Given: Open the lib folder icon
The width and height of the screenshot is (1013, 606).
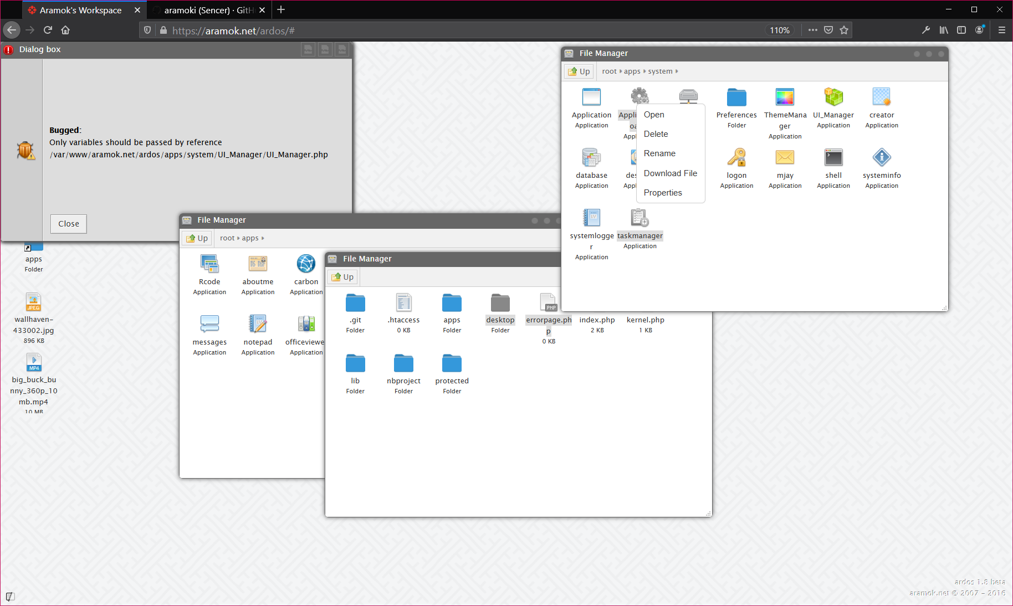Looking at the screenshot, I should pyautogui.click(x=355, y=363).
